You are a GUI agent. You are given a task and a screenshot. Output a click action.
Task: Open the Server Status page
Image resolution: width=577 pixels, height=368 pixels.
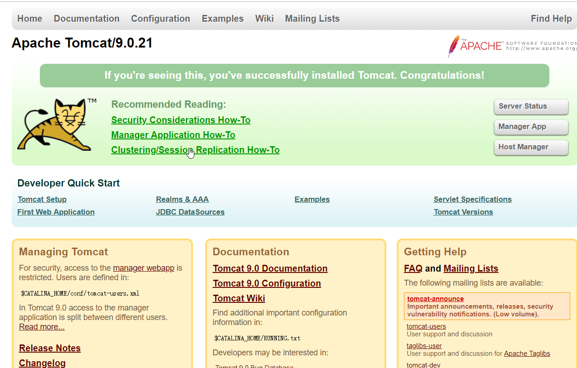coord(531,106)
